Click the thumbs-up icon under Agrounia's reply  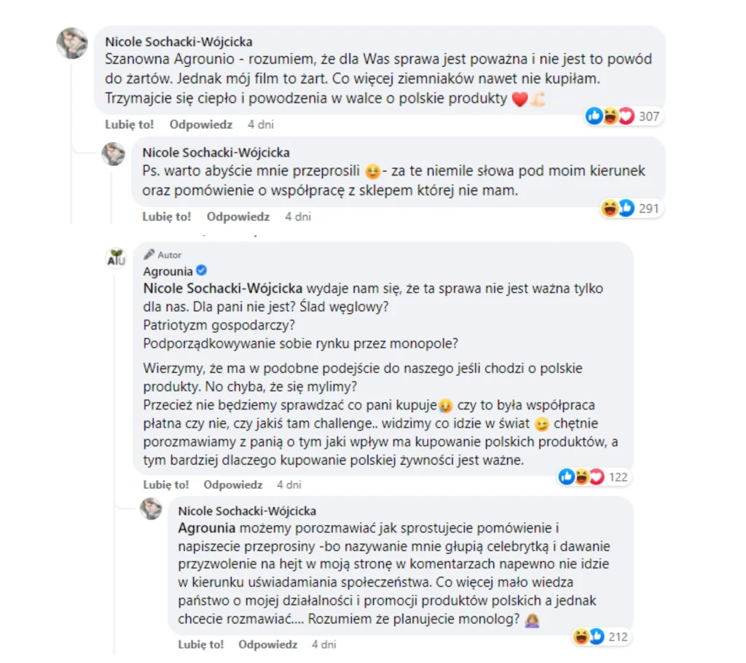(x=566, y=477)
